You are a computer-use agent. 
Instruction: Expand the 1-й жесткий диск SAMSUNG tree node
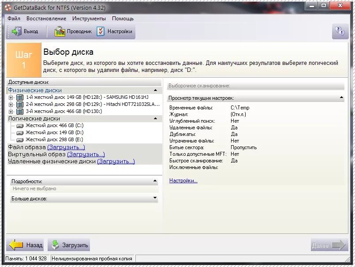(x=11, y=98)
